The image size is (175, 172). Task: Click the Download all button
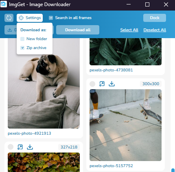(x=78, y=30)
